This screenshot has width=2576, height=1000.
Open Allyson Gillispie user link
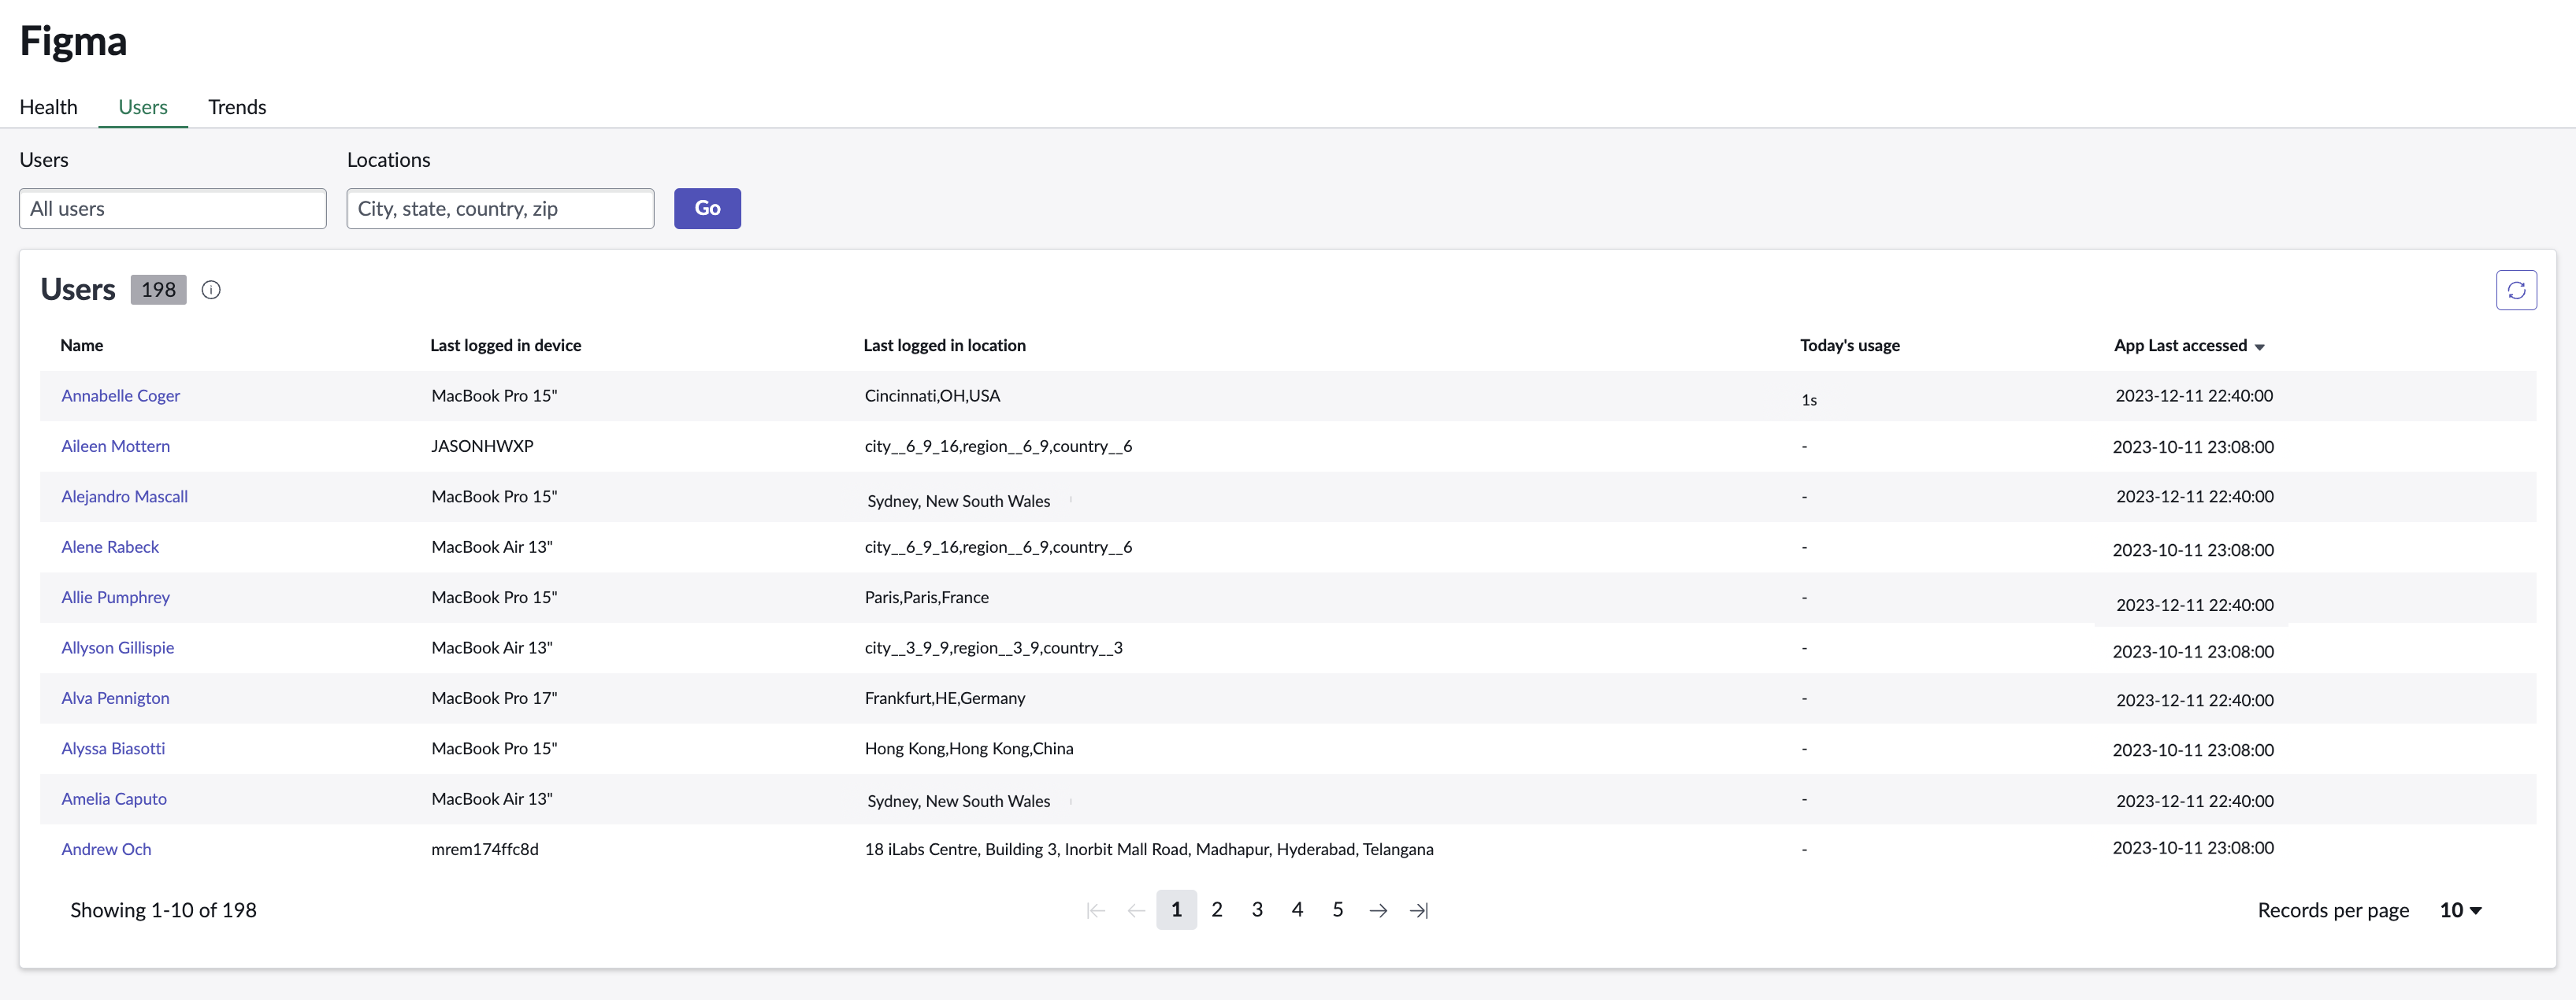118,648
